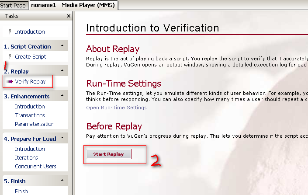Screen dimensions: 308x195
Task: Open the Finish task link
Action: (21, 191)
